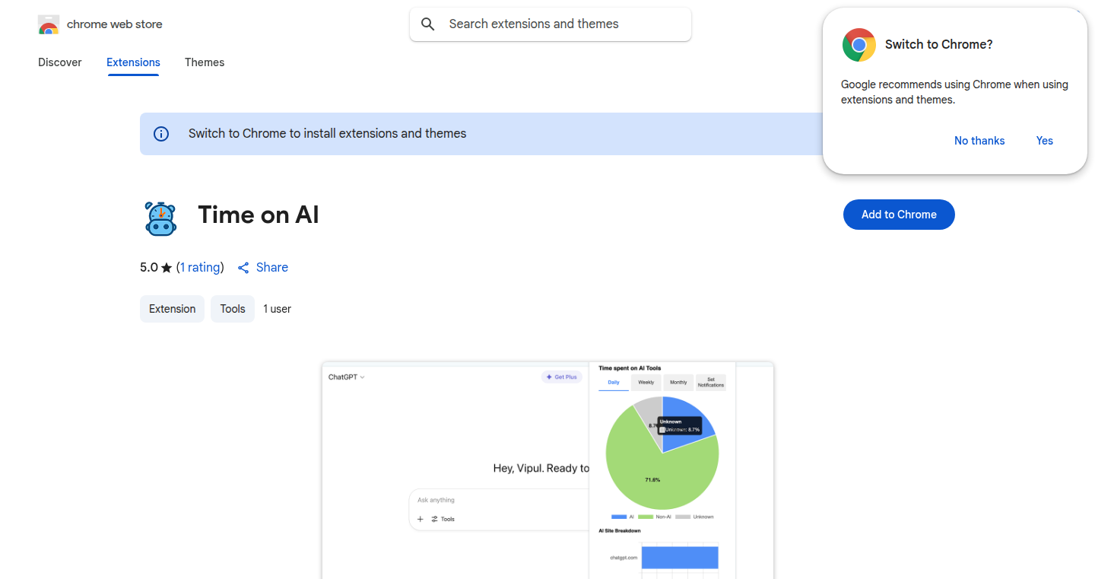Click the Tools category chip

[x=233, y=309]
